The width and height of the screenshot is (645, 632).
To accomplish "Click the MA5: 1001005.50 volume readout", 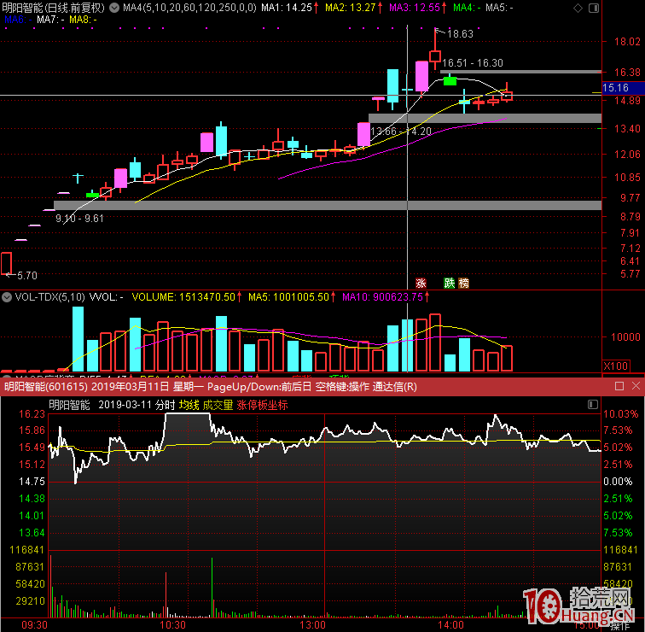I will tap(292, 297).
